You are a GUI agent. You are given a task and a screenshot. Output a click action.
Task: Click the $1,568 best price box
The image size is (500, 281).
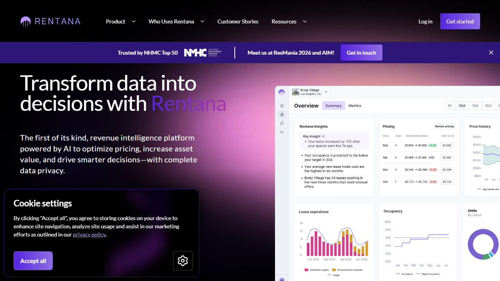point(447,158)
